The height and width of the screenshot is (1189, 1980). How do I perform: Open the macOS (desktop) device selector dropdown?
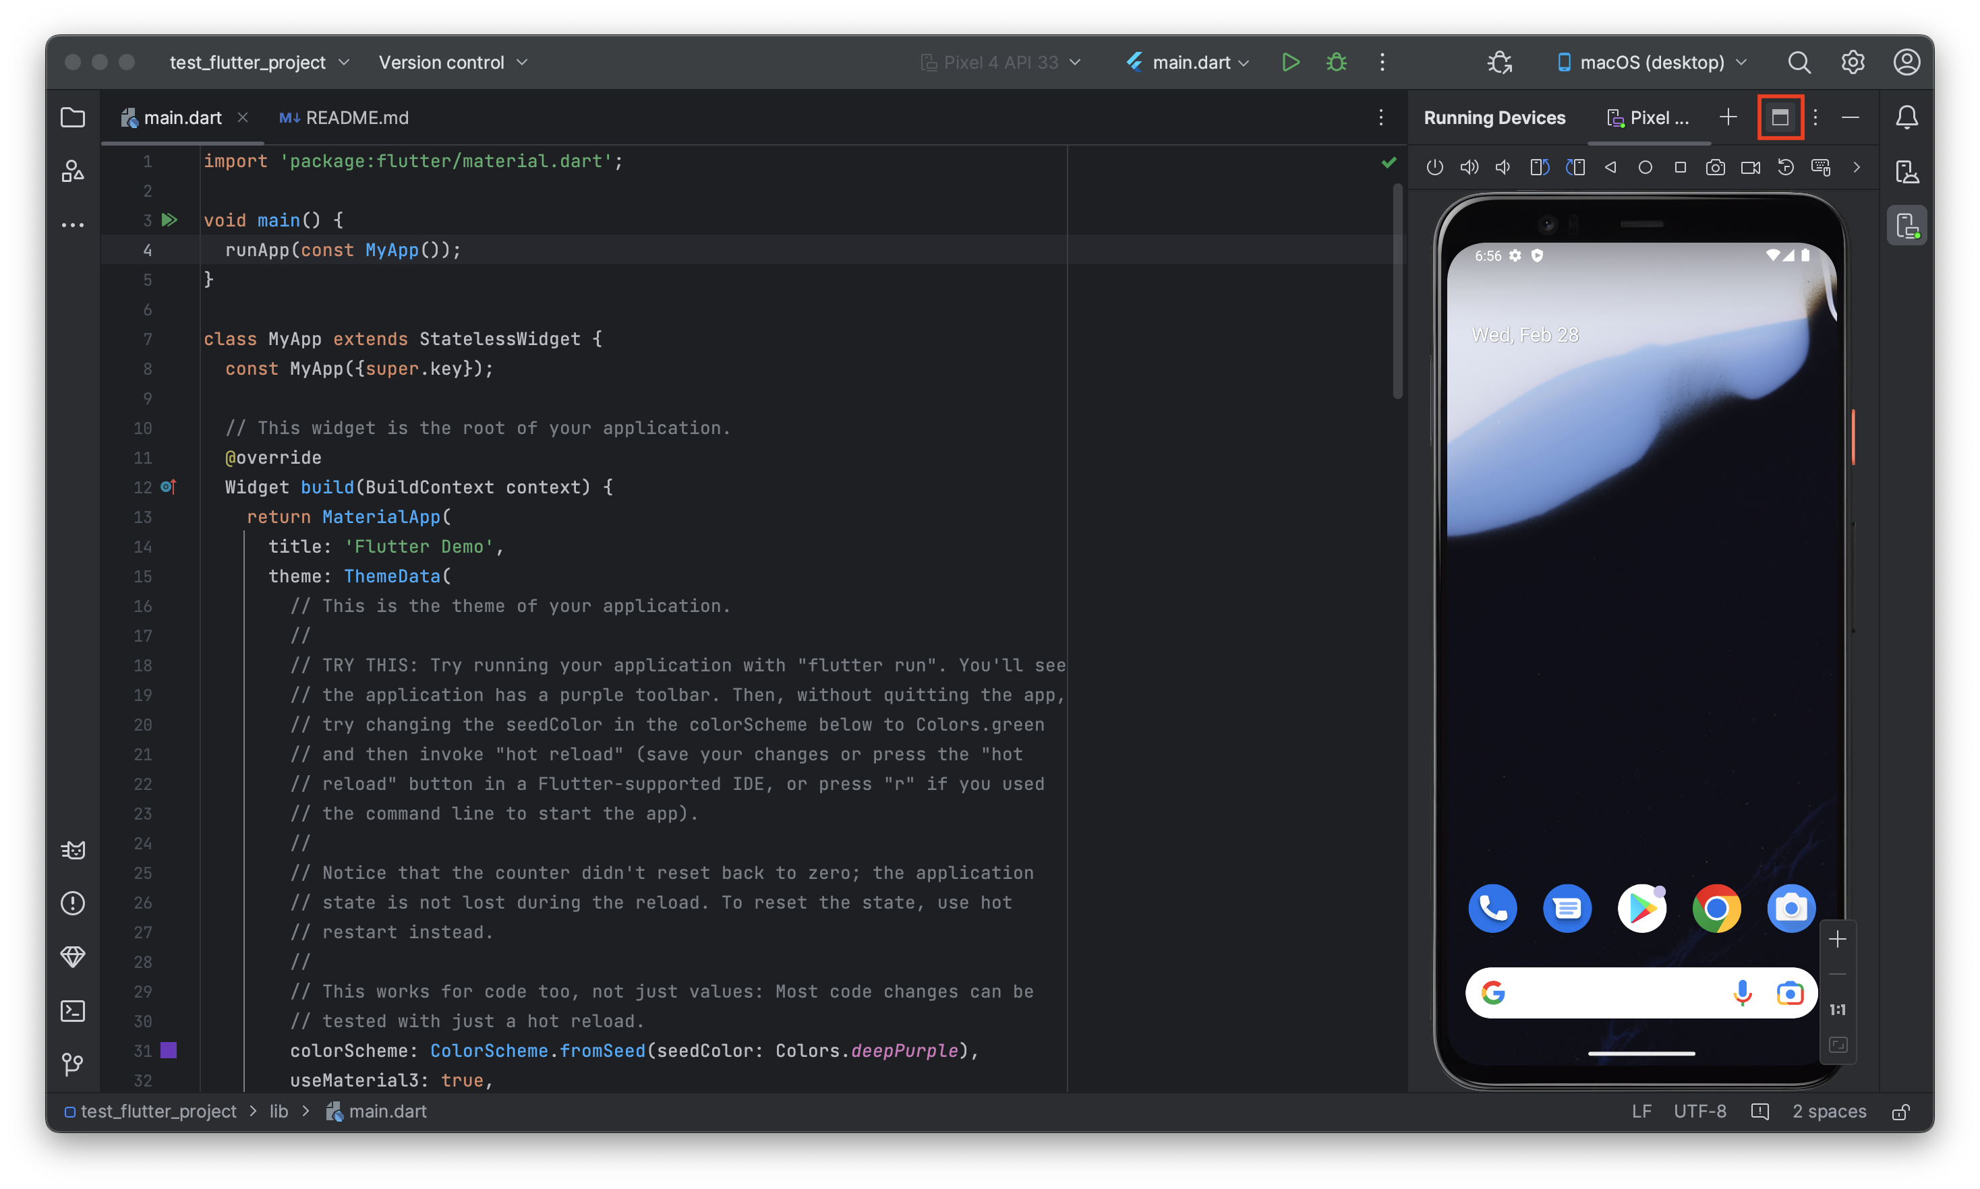pyautogui.click(x=1652, y=63)
